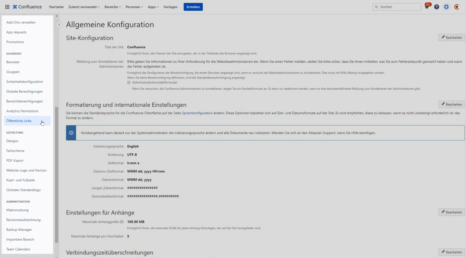Select Startseite in the top navigation
The width and height of the screenshot is (466, 258).
pyautogui.click(x=56, y=7)
